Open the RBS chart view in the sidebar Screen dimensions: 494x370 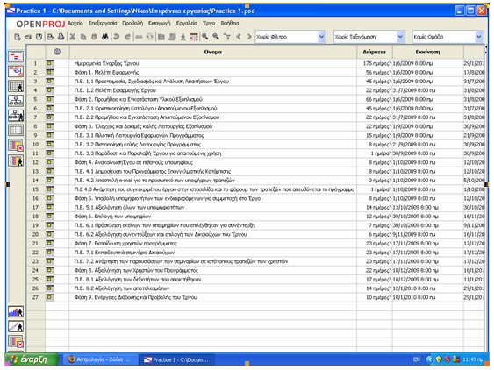[x=16, y=115]
